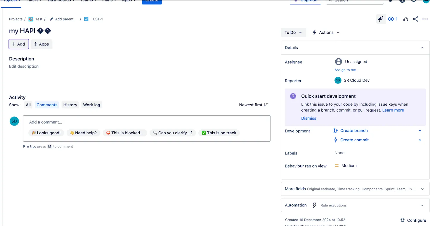Collapse the Details panel
The image size is (430, 226).
tap(422, 48)
